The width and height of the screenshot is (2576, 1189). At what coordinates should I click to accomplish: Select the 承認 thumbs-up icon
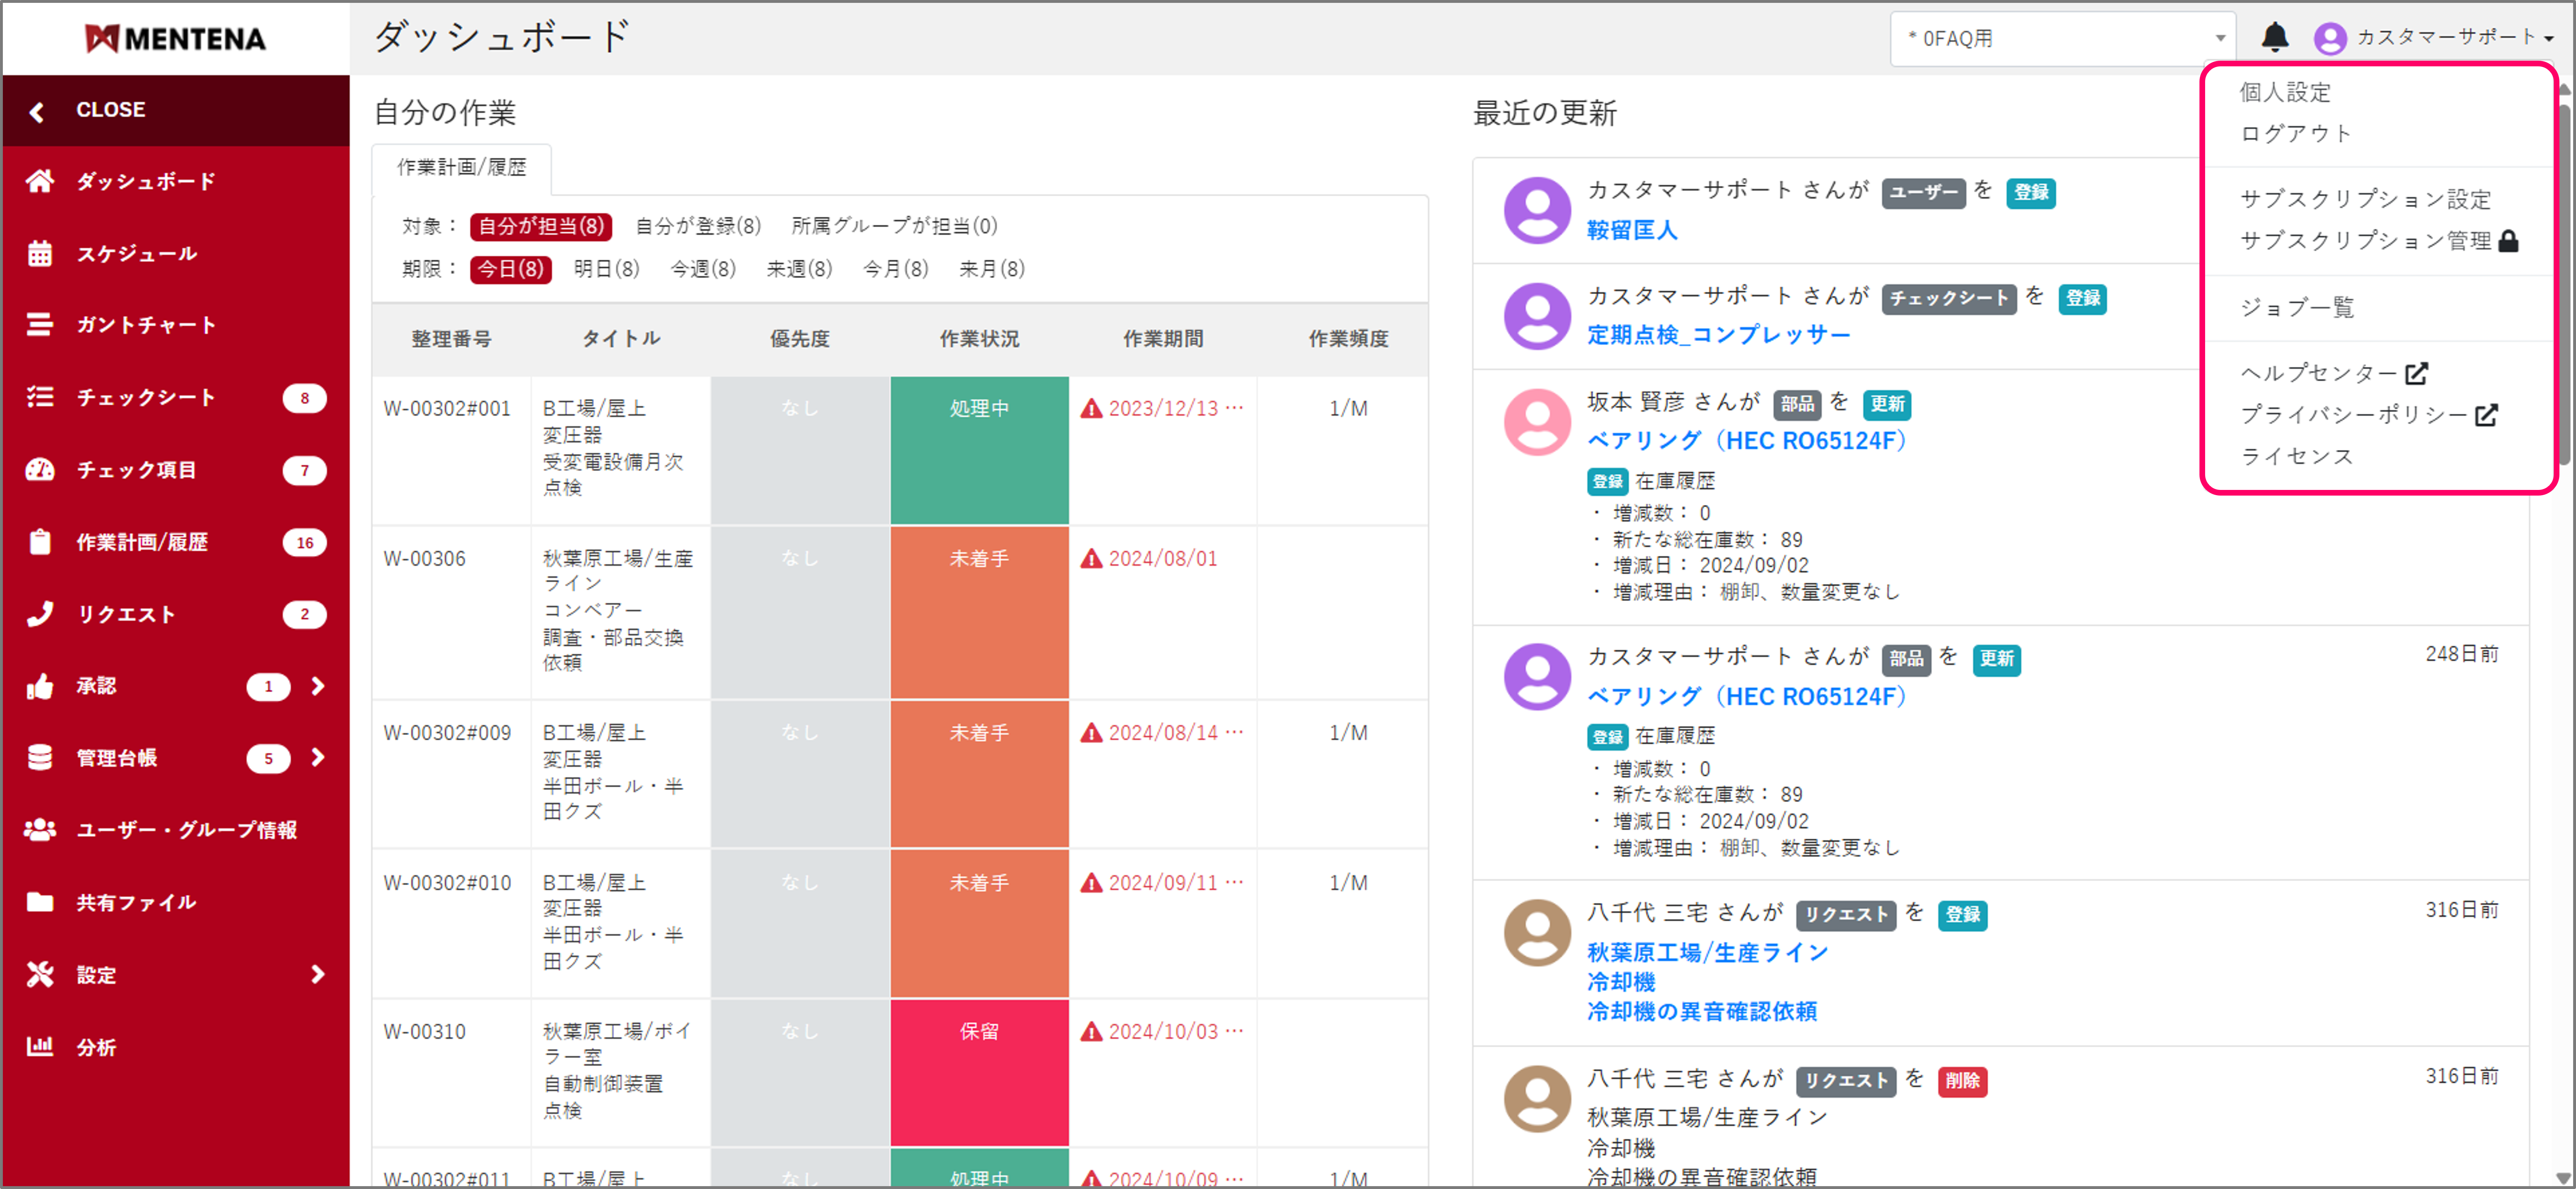tap(40, 686)
